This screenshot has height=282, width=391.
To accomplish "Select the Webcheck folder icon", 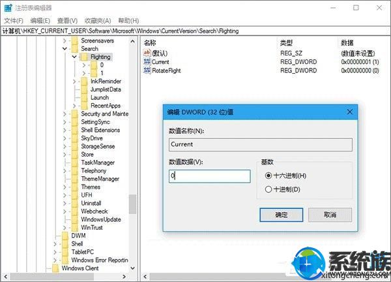I will 75,211.
